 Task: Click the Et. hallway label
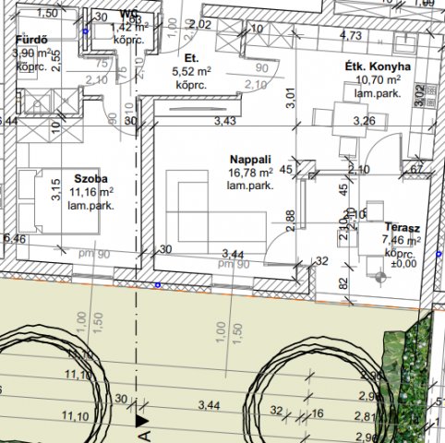click(x=191, y=58)
